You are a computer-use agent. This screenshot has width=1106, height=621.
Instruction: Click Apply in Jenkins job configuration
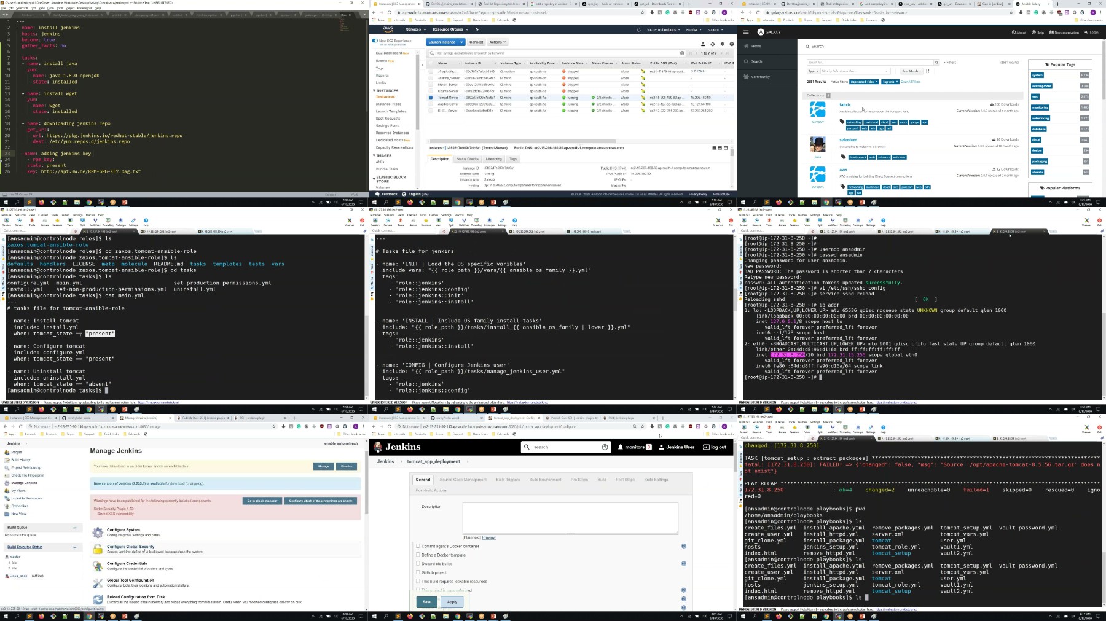pyautogui.click(x=452, y=601)
